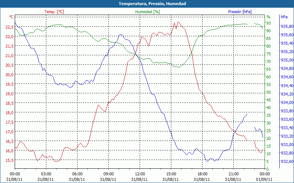Click humidity axis value "50"

tap(269, 92)
